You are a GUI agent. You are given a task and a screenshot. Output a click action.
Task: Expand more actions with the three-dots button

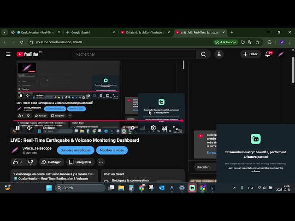click(100, 162)
